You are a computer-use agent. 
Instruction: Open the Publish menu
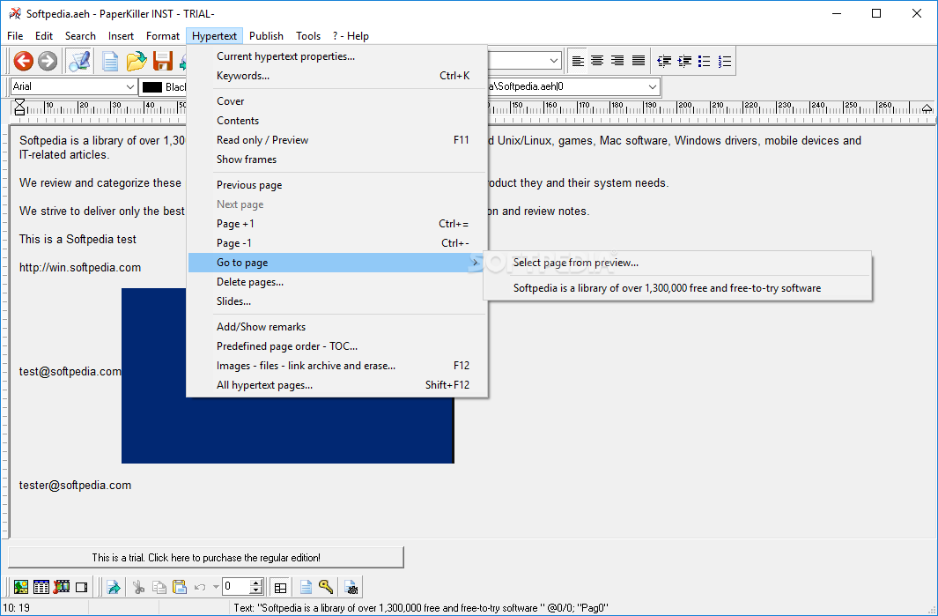pos(266,36)
